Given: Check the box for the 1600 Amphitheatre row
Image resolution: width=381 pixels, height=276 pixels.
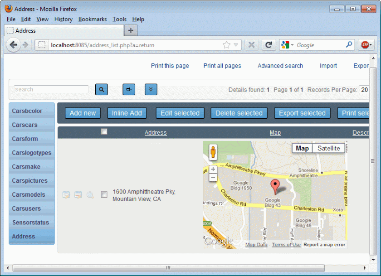Looking at the screenshot, I should point(104,194).
